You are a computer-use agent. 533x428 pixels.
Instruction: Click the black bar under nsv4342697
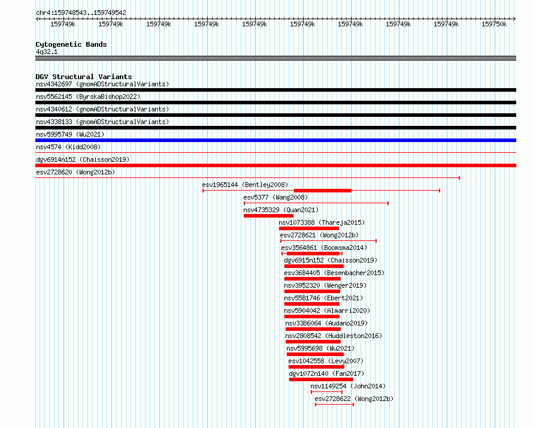pos(275,90)
